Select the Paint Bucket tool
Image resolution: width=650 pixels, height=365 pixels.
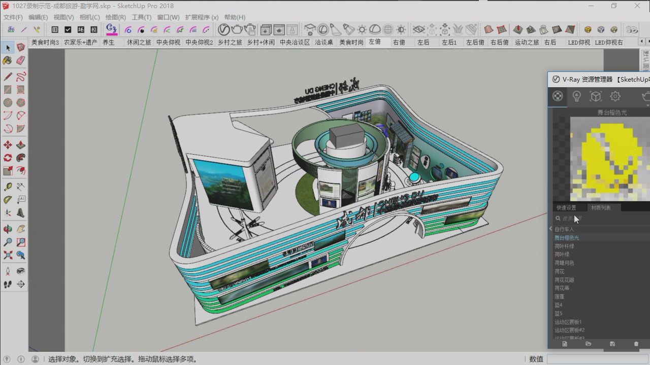click(8, 61)
